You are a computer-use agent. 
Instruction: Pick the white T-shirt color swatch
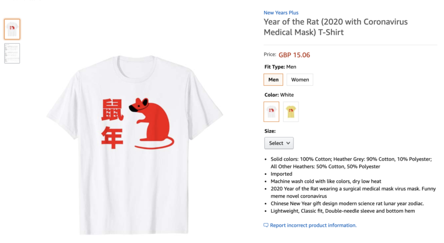pos(271,112)
